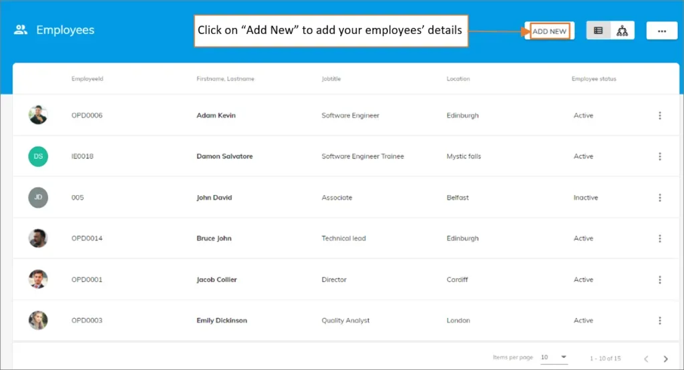The image size is (684, 370).
Task: Click the Inactive status for John David
Action: 585,197
